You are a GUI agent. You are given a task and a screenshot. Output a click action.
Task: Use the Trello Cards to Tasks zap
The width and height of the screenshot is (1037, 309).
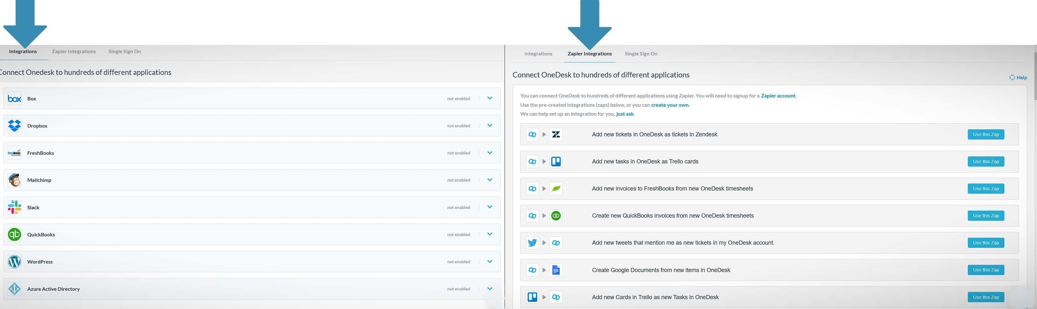(986, 297)
